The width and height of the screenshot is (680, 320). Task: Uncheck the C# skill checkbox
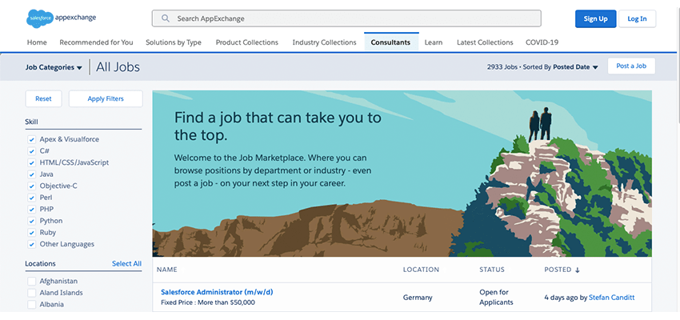click(31, 151)
